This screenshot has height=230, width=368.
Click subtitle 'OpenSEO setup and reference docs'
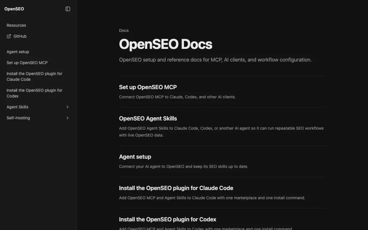pos(215,60)
